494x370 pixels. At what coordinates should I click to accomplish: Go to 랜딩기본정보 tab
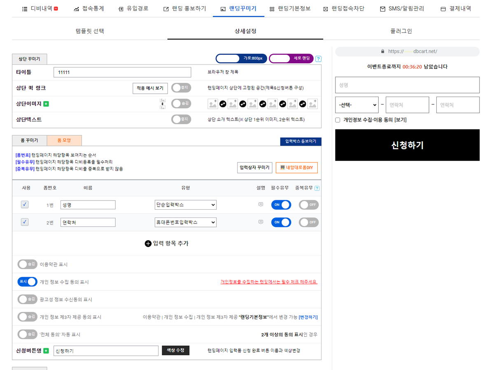(x=290, y=9)
